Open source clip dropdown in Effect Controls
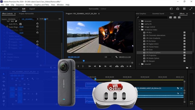Image resolution: width=195 pixels, height=110 pixels. pyautogui.click(x=19, y=19)
